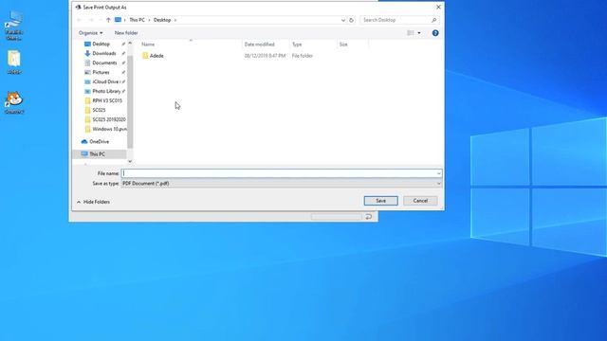Open the Organize menu

click(91, 33)
